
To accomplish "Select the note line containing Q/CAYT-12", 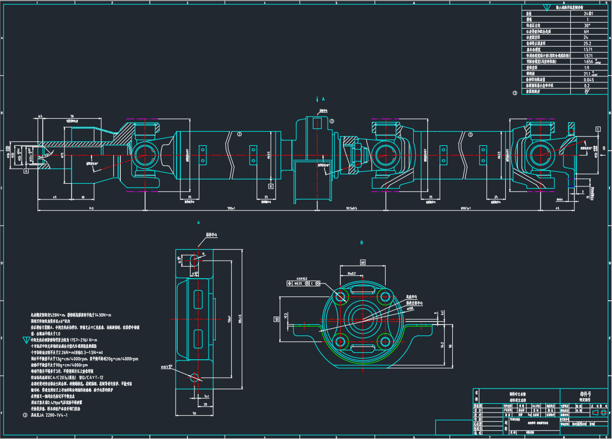I will pos(67,378).
